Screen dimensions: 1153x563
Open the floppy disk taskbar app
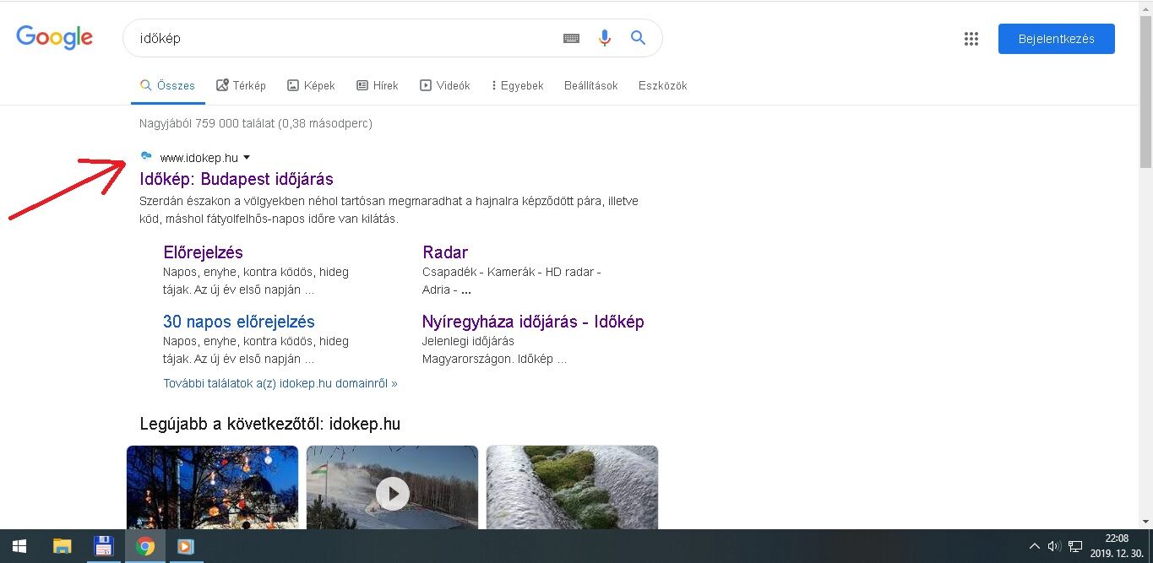[103, 546]
